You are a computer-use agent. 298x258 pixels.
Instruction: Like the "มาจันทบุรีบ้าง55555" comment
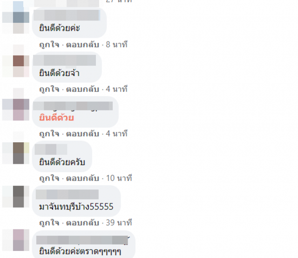tap(49, 223)
